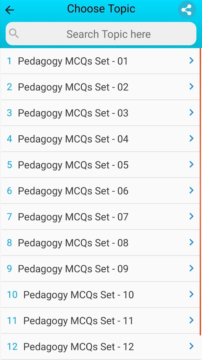Tap the back arrow icon
This screenshot has height=360, width=202.
click(x=10, y=10)
